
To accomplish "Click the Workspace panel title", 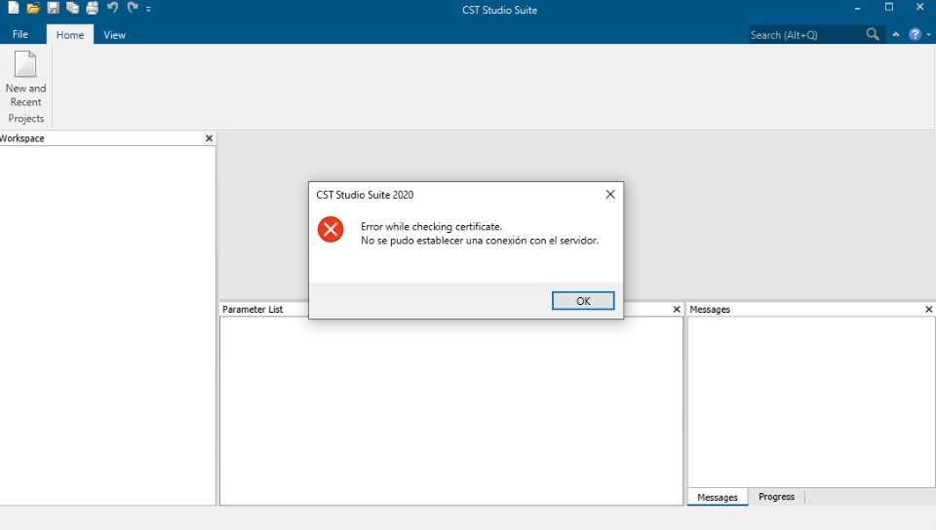I will (22, 138).
